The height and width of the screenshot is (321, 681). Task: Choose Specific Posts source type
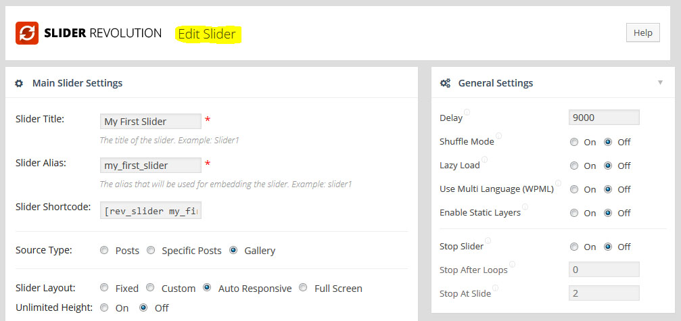151,251
